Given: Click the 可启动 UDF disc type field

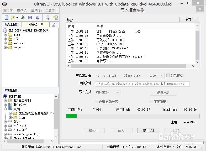Looking at the screenshot, I should coord(36,24).
